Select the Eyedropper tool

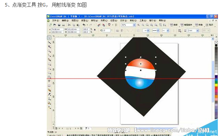coord(49,94)
